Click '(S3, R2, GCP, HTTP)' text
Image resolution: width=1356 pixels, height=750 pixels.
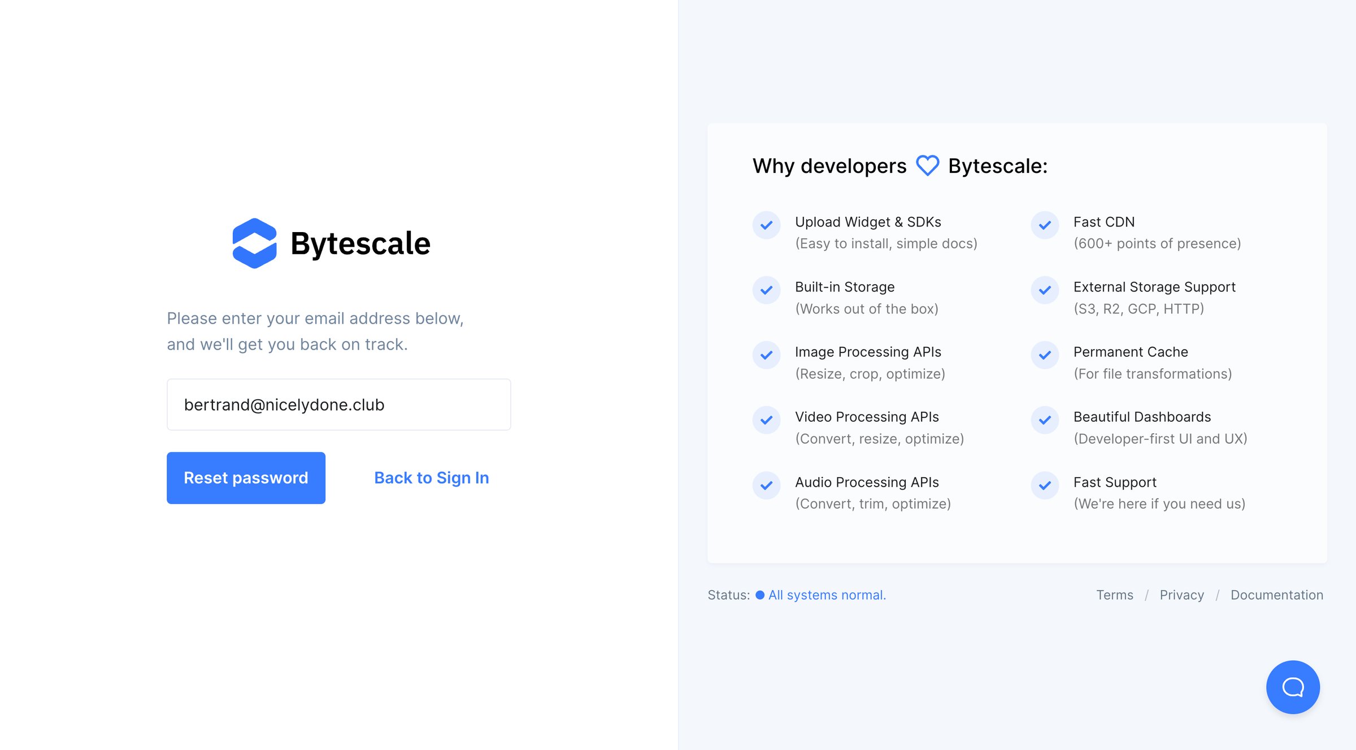pyautogui.click(x=1138, y=309)
